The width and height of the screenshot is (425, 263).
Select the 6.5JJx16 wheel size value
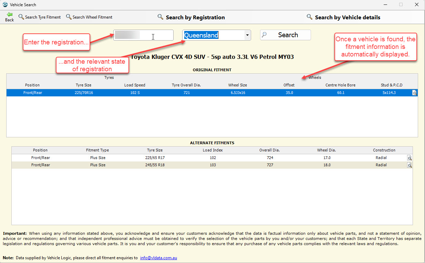click(x=238, y=93)
